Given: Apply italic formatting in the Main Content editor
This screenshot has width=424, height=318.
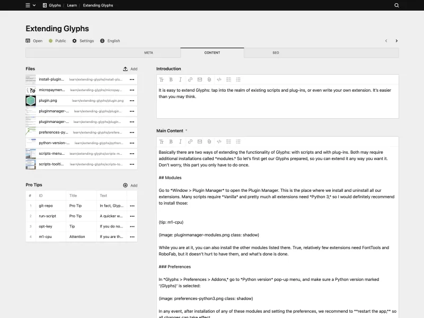Looking at the screenshot, I should tap(180, 142).
